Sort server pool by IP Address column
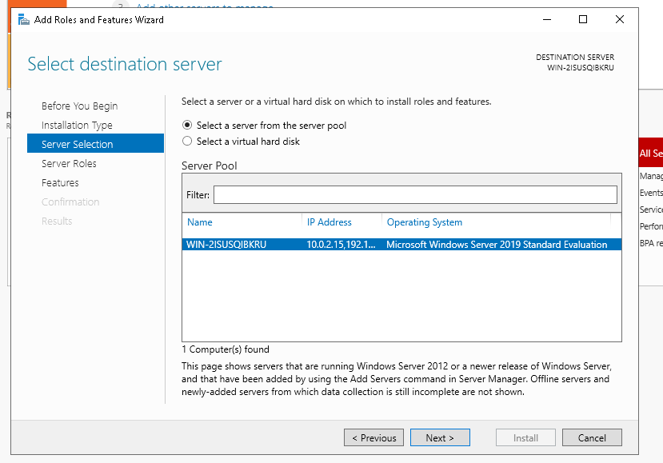 (329, 222)
